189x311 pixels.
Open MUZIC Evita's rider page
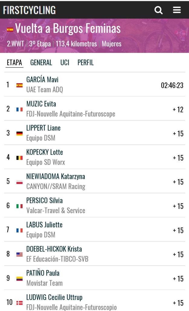(x=41, y=104)
